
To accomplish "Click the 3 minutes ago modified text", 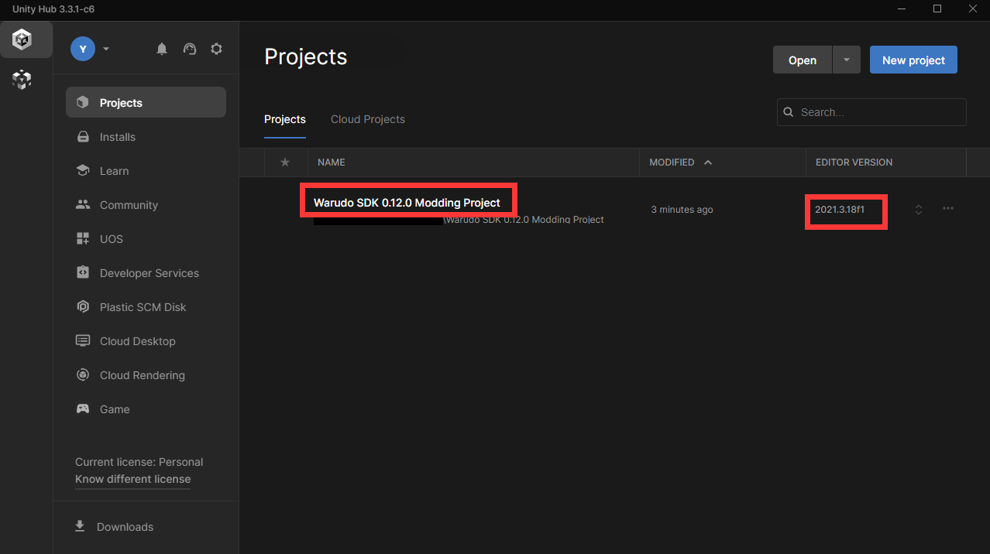I will click(682, 210).
